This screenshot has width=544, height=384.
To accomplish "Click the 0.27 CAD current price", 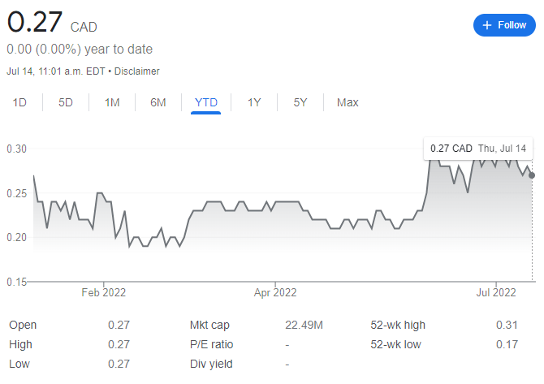I will tap(52, 22).
